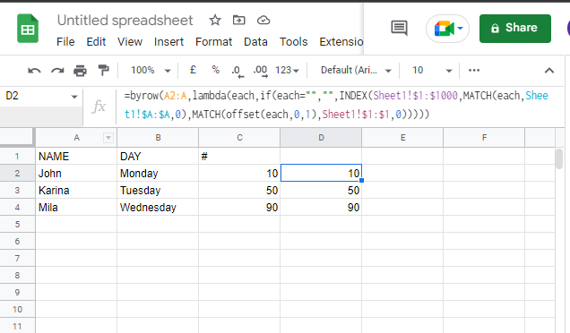Open the View menu
The width and height of the screenshot is (570, 333).
tap(130, 42)
